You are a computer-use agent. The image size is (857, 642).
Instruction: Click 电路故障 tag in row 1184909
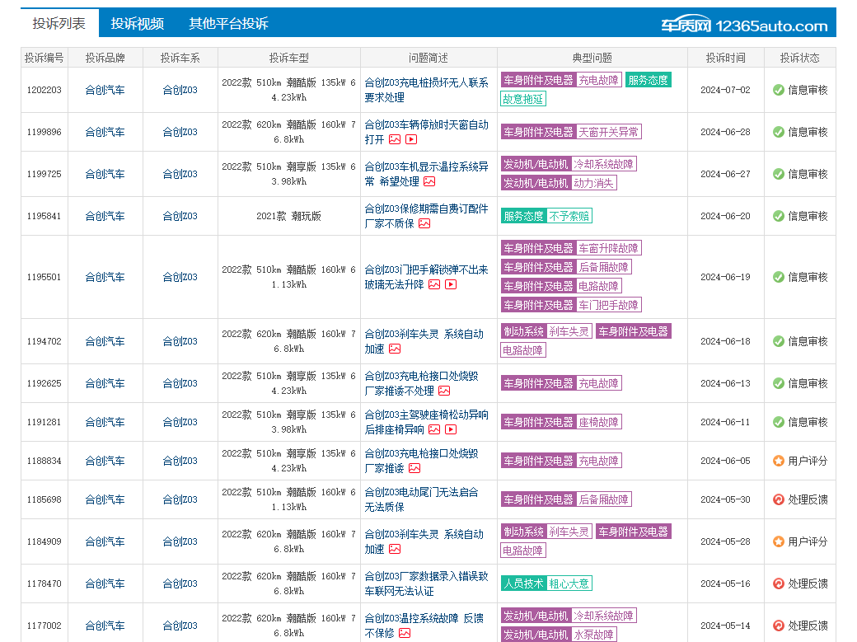[523, 551]
